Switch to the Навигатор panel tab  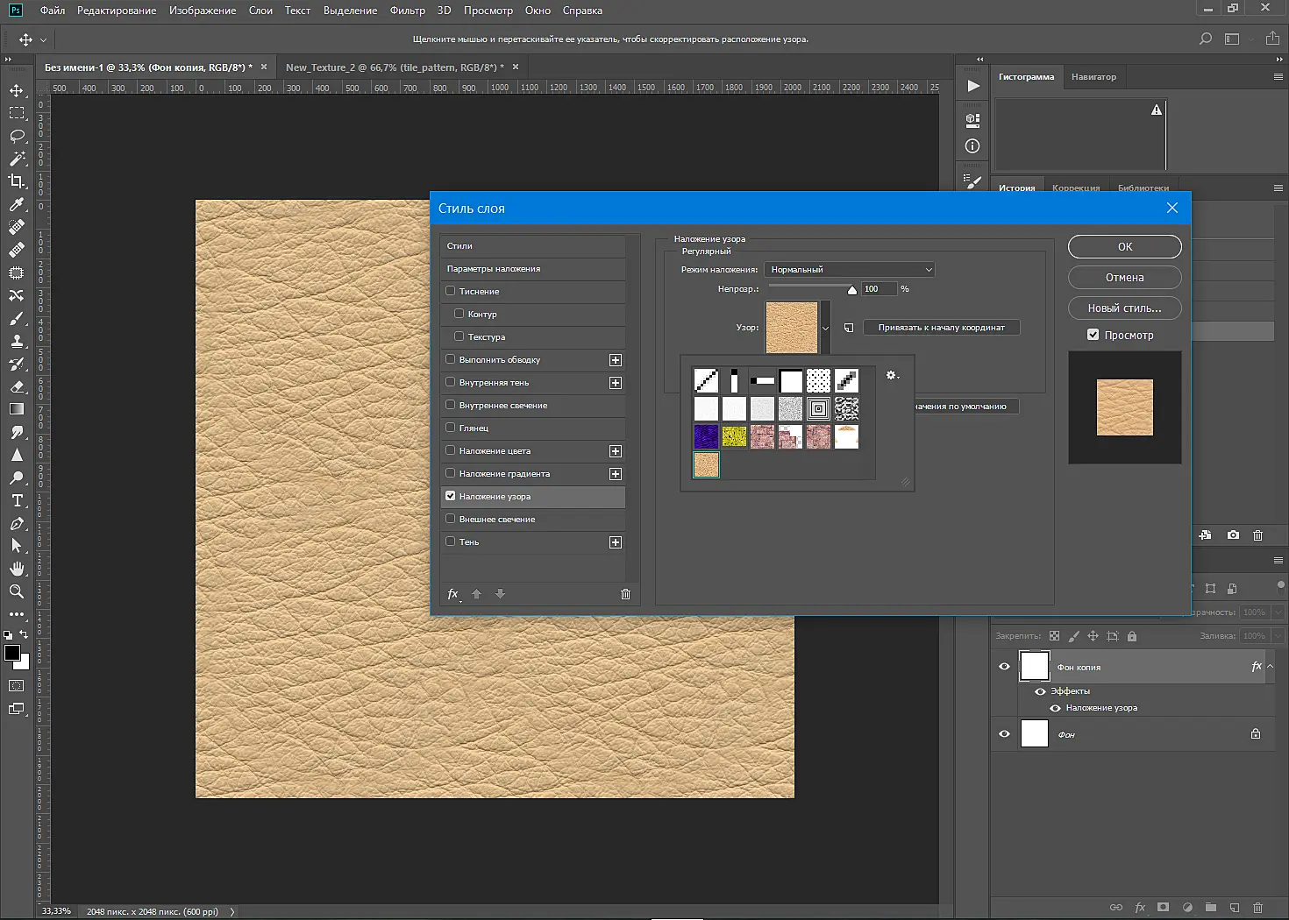pyautogui.click(x=1093, y=77)
